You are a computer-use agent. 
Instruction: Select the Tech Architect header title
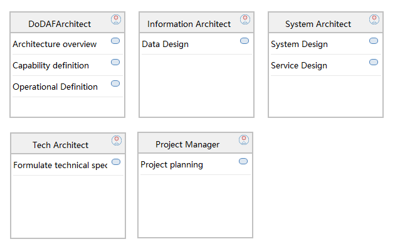(x=60, y=145)
